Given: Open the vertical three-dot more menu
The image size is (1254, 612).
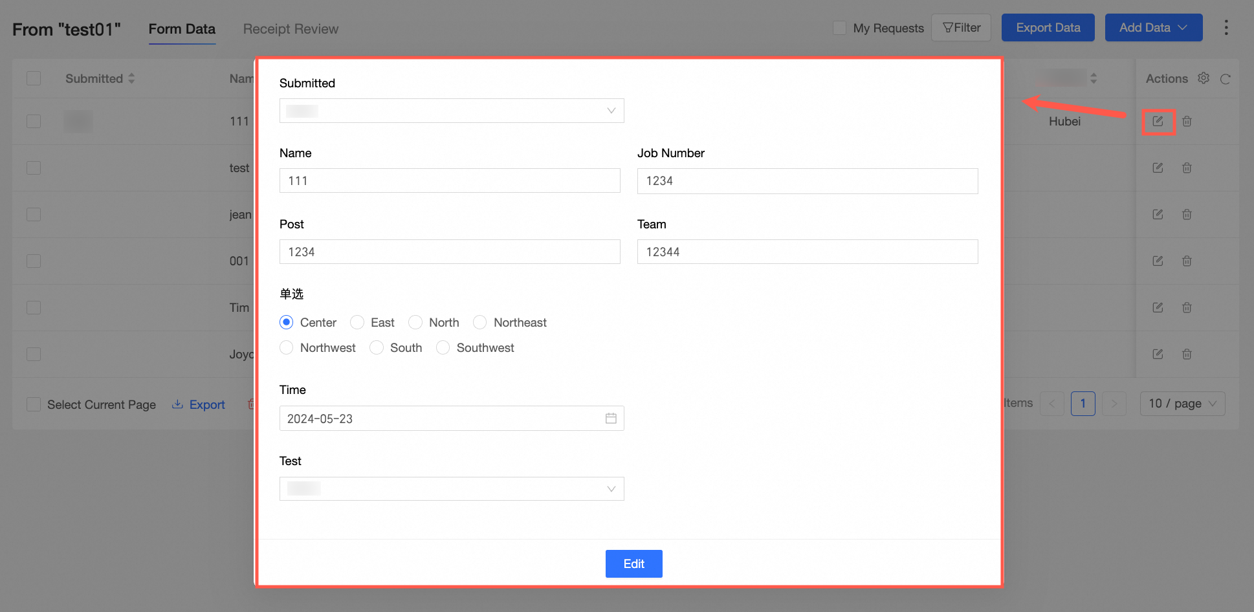Looking at the screenshot, I should pyautogui.click(x=1226, y=27).
